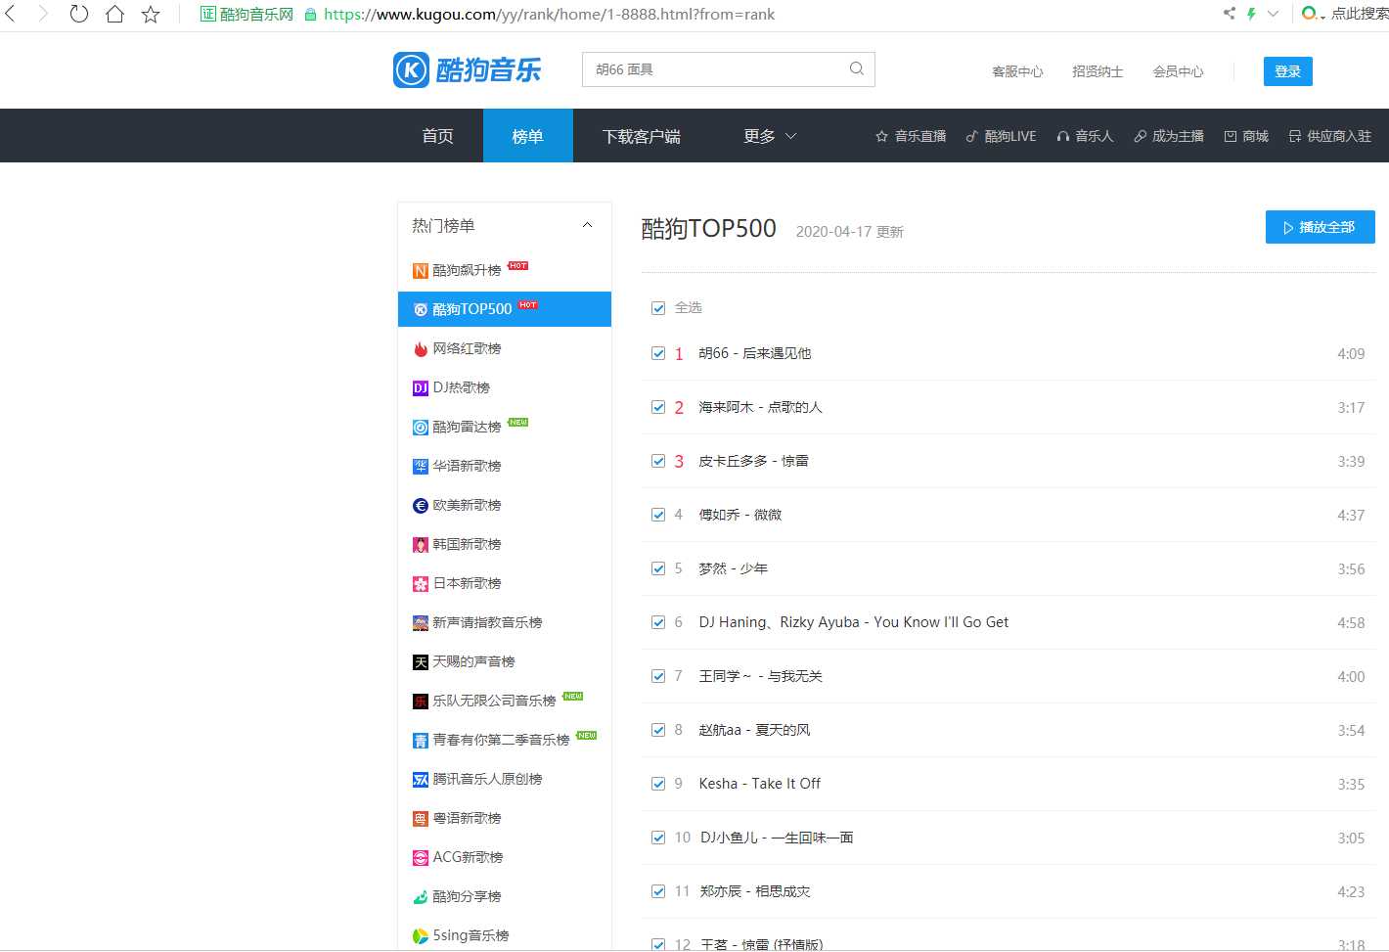Open the 客服中心 link
This screenshot has height=952, width=1389.
[1017, 71]
